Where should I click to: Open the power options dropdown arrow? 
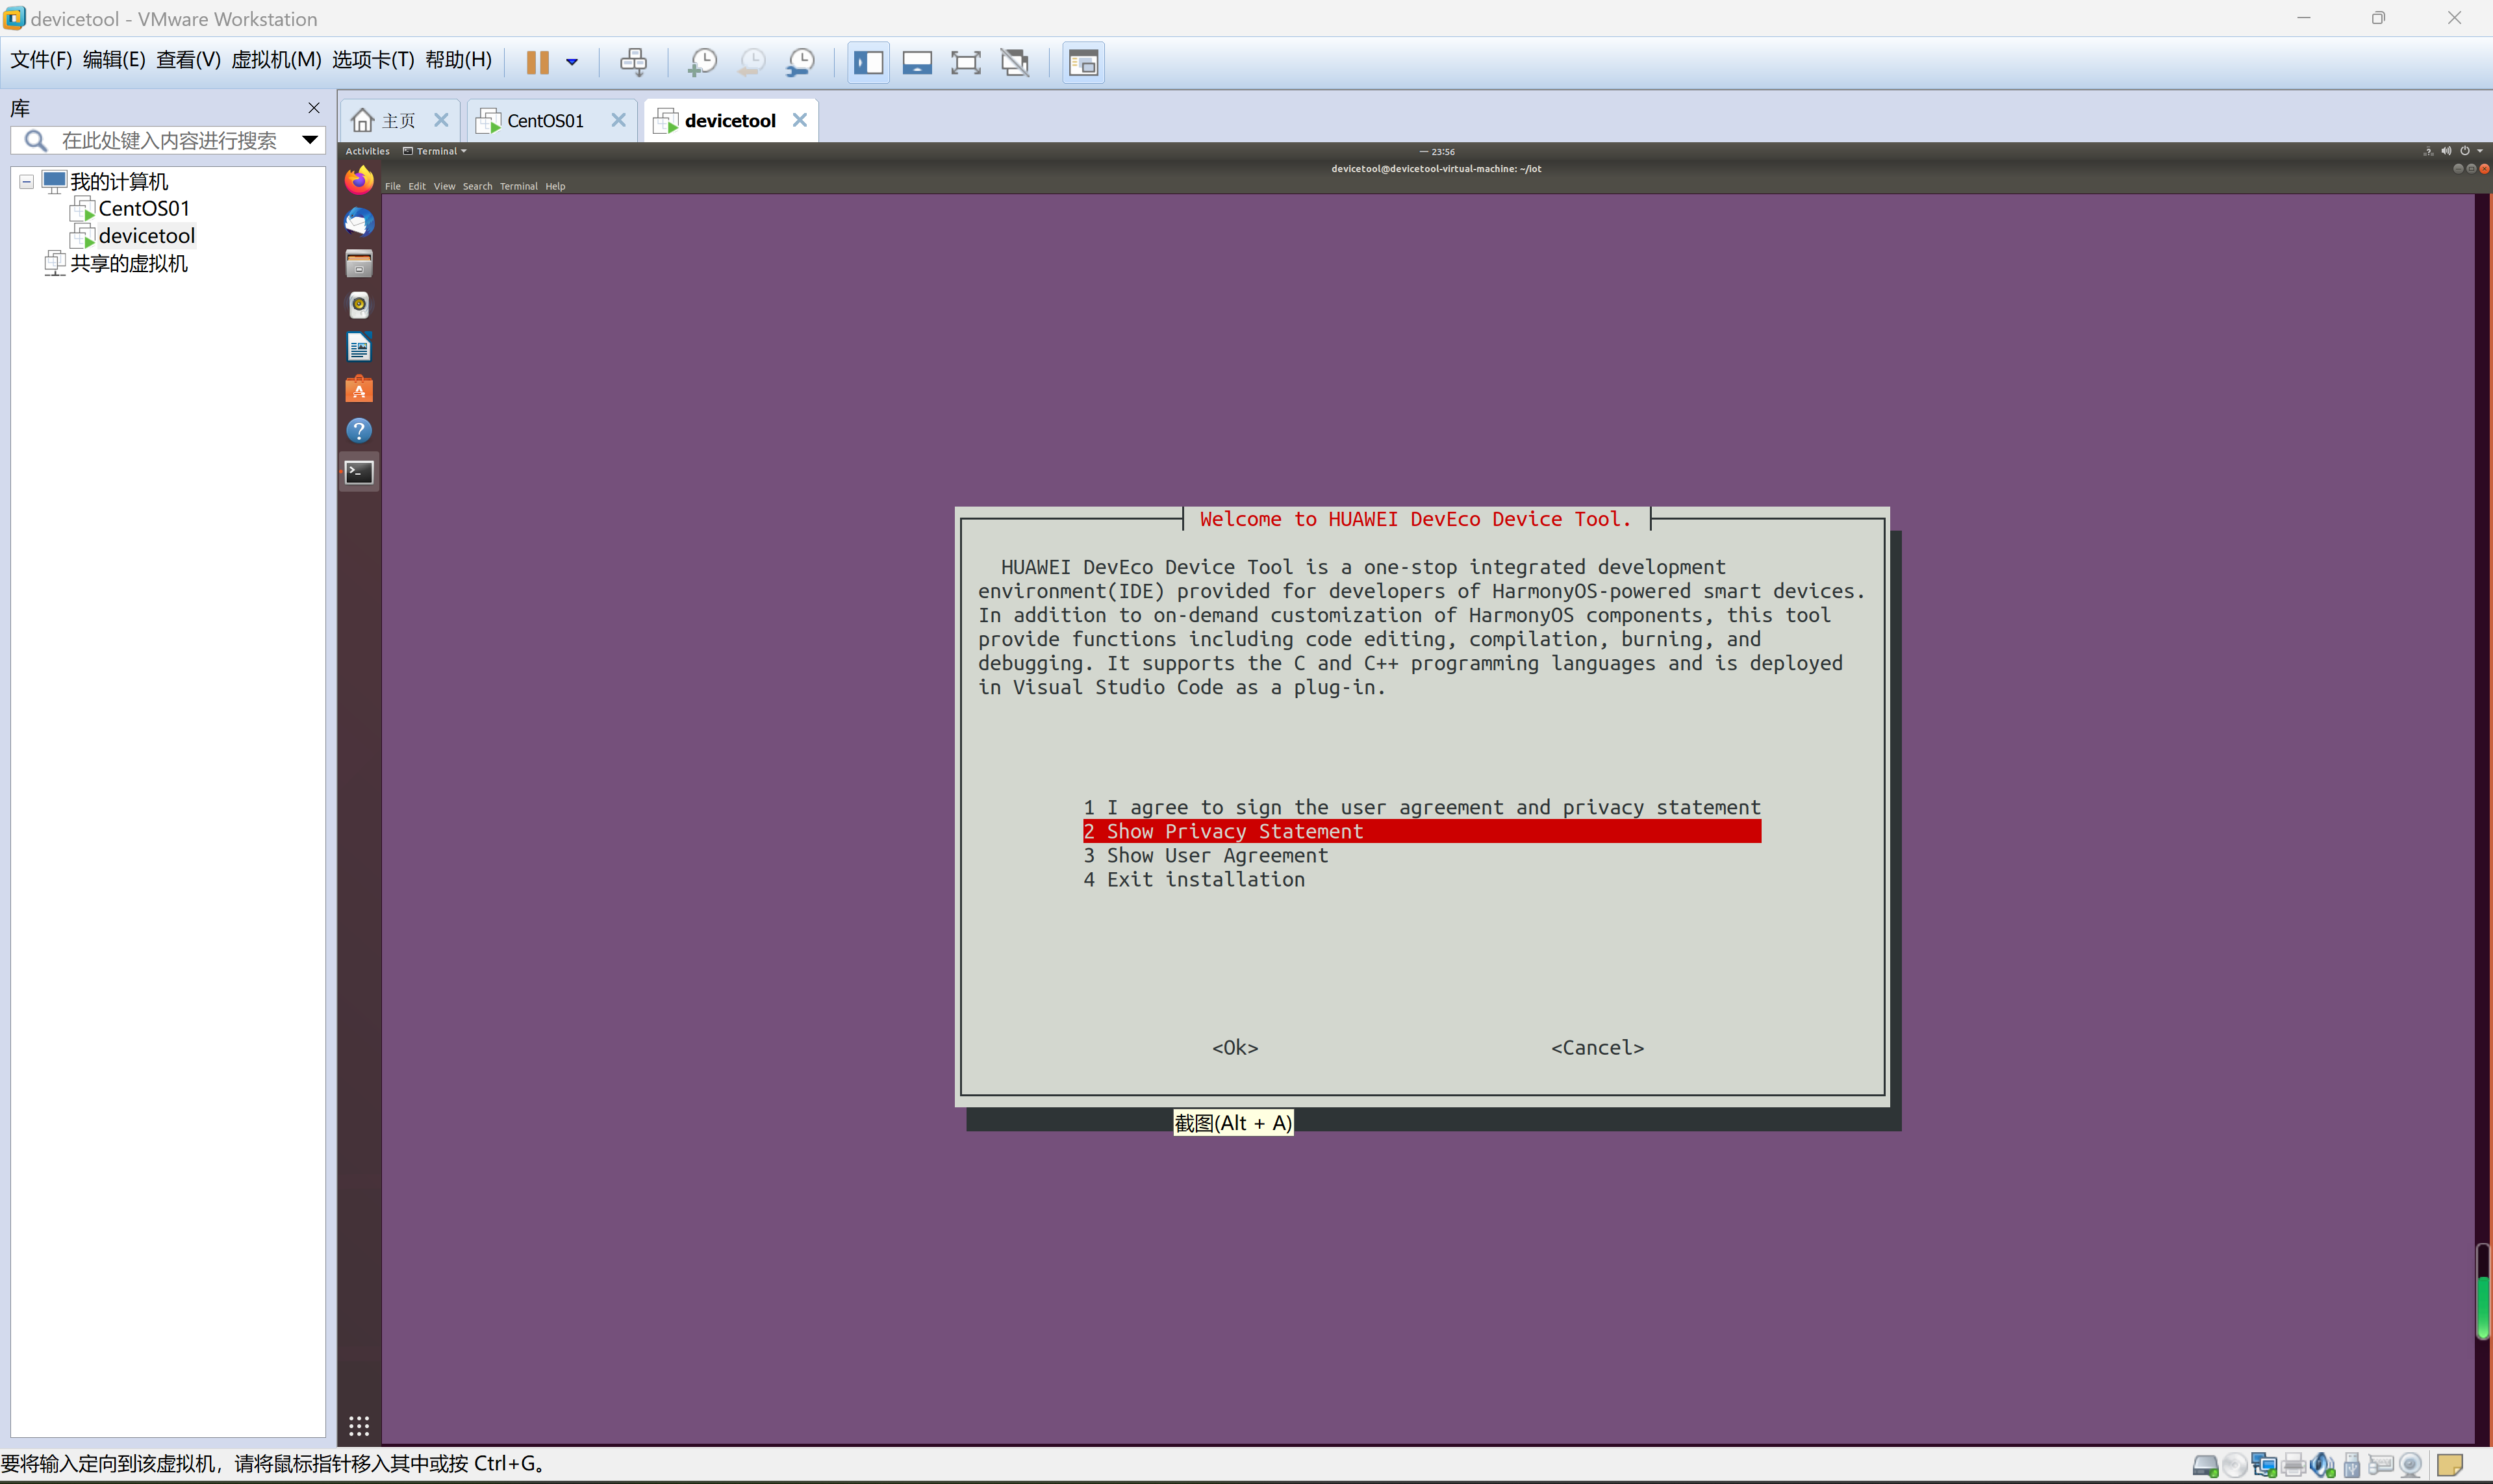pyautogui.click(x=572, y=62)
